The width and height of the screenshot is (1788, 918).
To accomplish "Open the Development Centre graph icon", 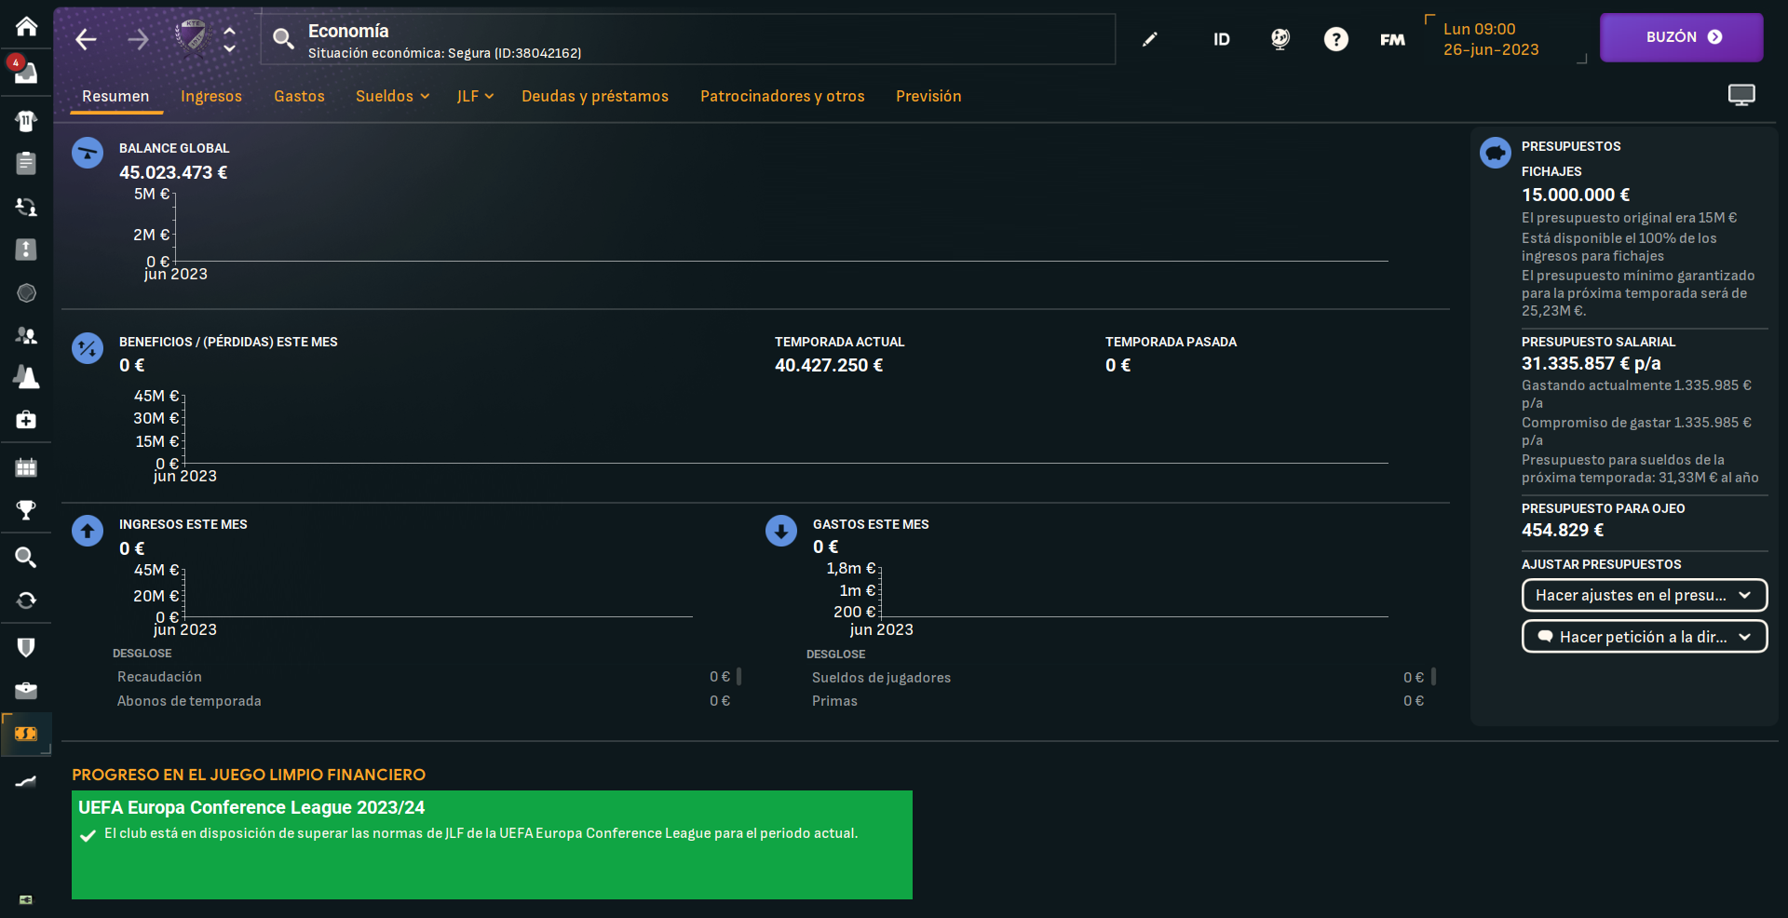I will click(26, 781).
